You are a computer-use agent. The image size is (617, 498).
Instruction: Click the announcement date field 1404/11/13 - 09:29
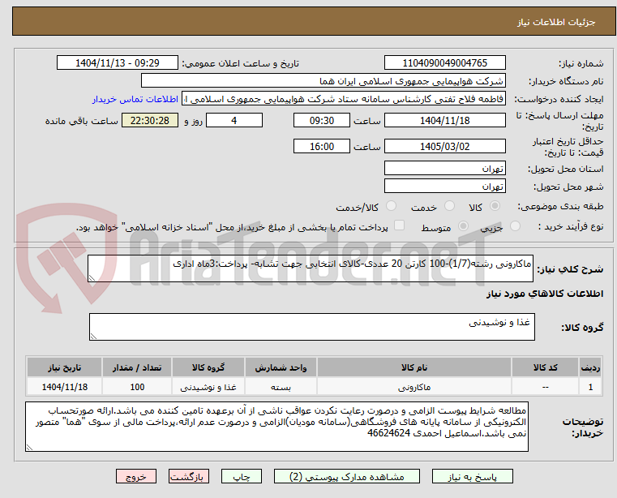pyautogui.click(x=118, y=63)
